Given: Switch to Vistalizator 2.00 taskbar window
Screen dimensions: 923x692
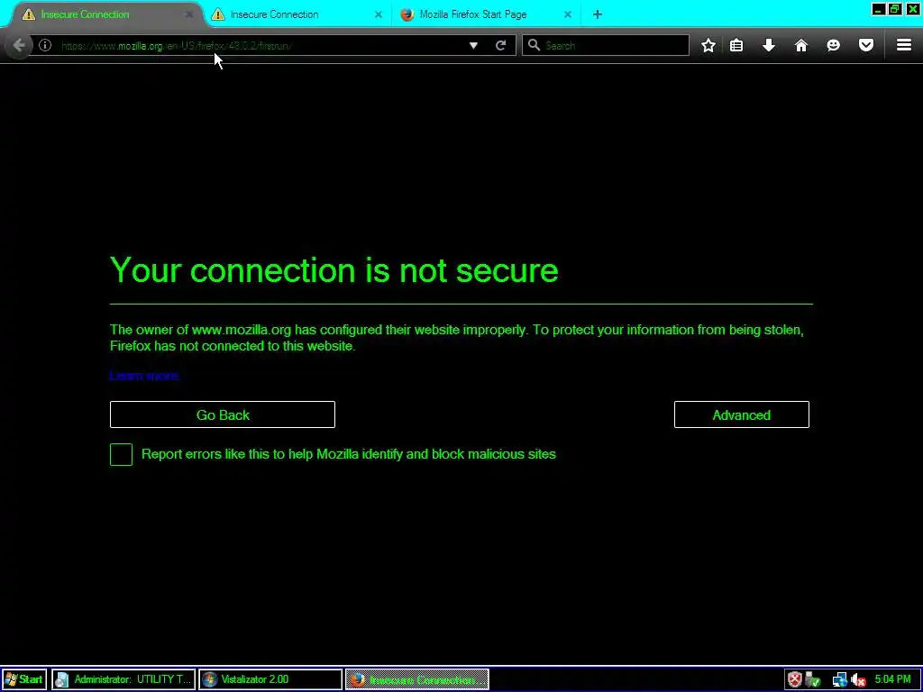Looking at the screenshot, I should pos(270,679).
